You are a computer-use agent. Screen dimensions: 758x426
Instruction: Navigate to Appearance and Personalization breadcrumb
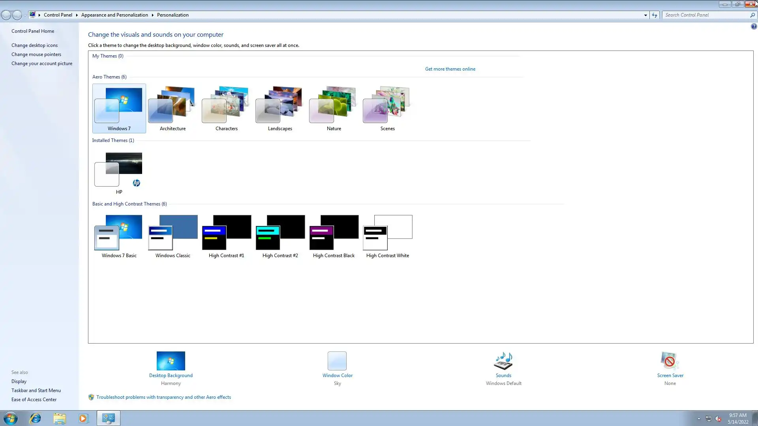coord(114,15)
